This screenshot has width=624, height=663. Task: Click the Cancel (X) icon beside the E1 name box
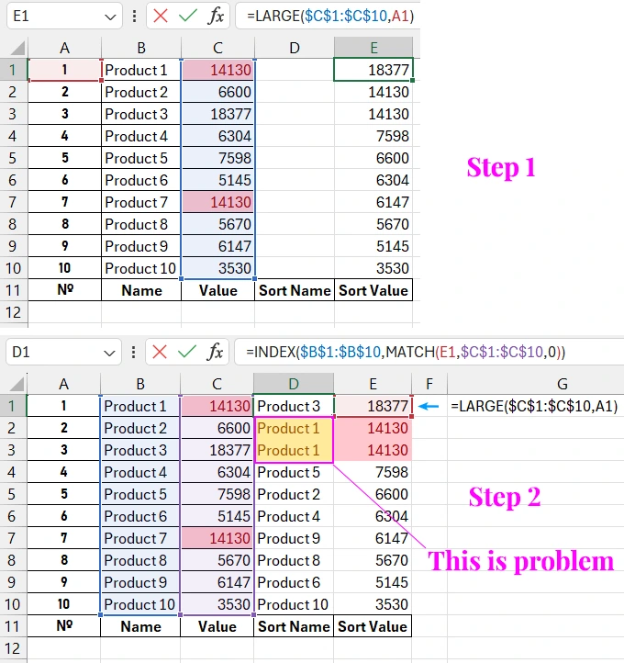160,16
